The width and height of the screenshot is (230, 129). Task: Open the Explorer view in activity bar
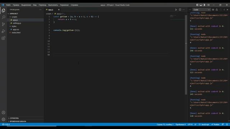3,10
